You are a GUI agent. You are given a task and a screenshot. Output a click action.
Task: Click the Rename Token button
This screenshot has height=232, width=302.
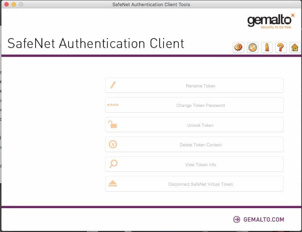[194, 85]
